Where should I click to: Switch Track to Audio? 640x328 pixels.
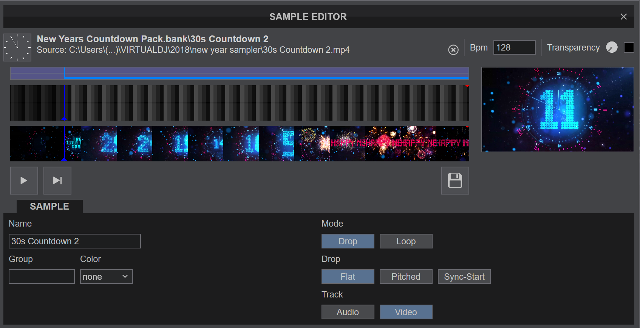pos(348,312)
